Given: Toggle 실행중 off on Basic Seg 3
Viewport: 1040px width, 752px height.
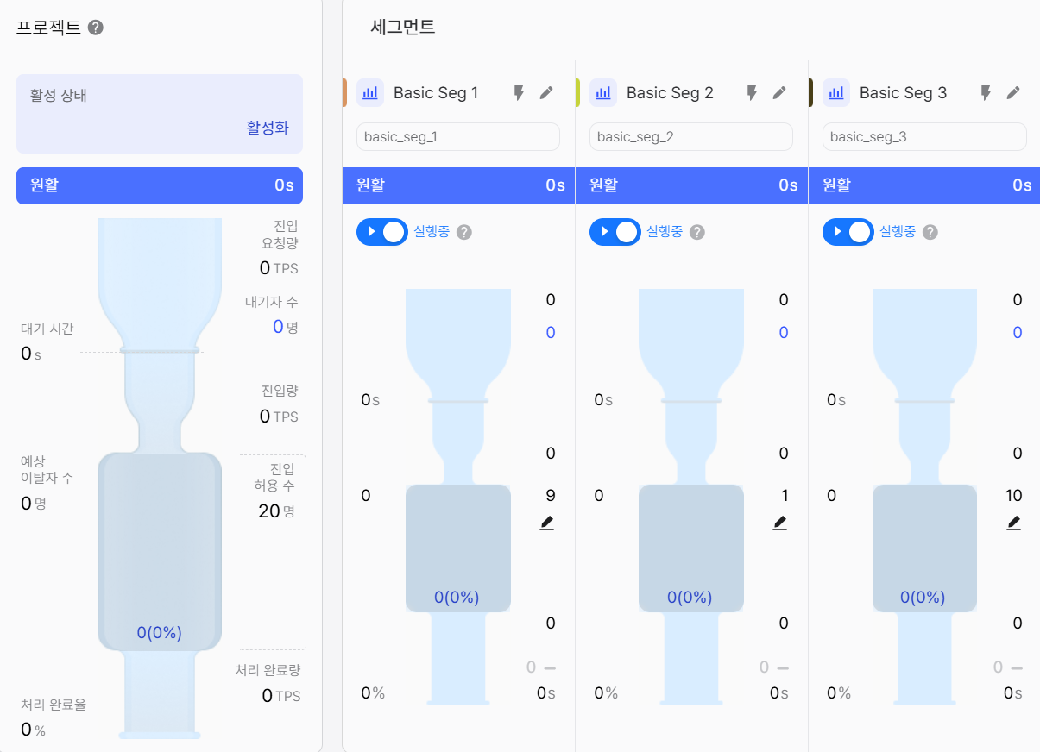Looking at the screenshot, I should pyautogui.click(x=848, y=231).
